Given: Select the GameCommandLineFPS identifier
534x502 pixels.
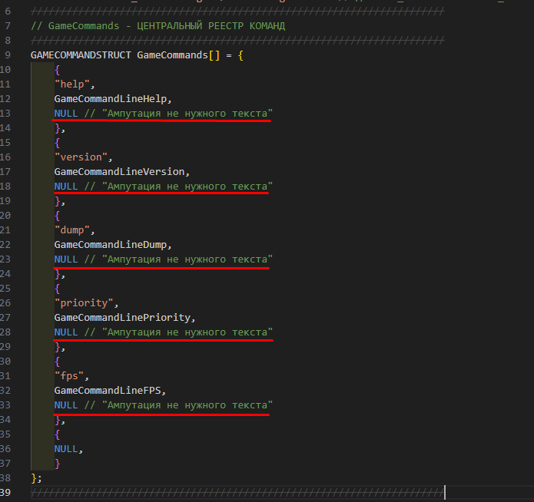Looking at the screenshot, I should 108,391.
